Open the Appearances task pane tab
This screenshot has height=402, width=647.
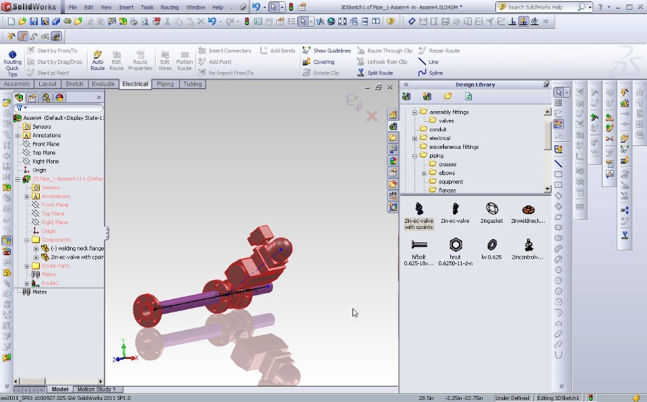click(393, 161)
